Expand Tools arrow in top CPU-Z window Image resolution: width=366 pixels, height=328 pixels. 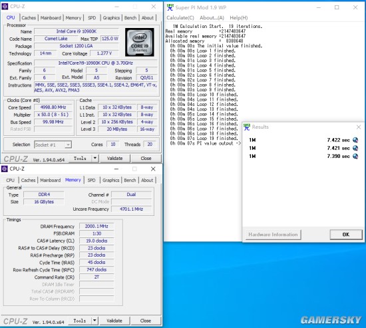pyautogui.click(x=95, y=158)
